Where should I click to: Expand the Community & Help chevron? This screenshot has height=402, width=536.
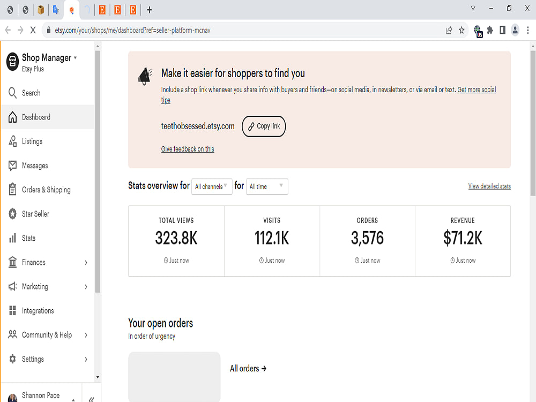[86, 335]
